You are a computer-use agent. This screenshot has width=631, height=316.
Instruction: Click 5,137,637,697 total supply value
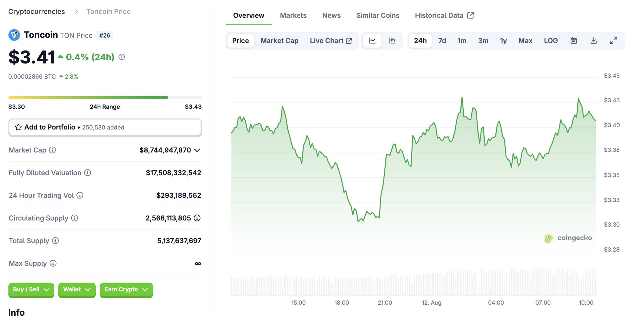coord(179,241)
